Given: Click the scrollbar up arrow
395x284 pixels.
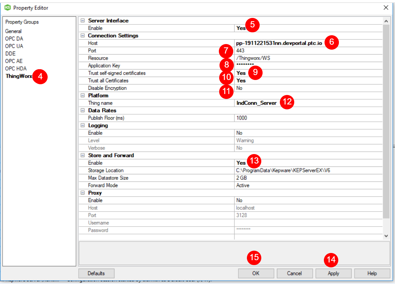Looking at the screenshot, I should (x=386, y=20).
